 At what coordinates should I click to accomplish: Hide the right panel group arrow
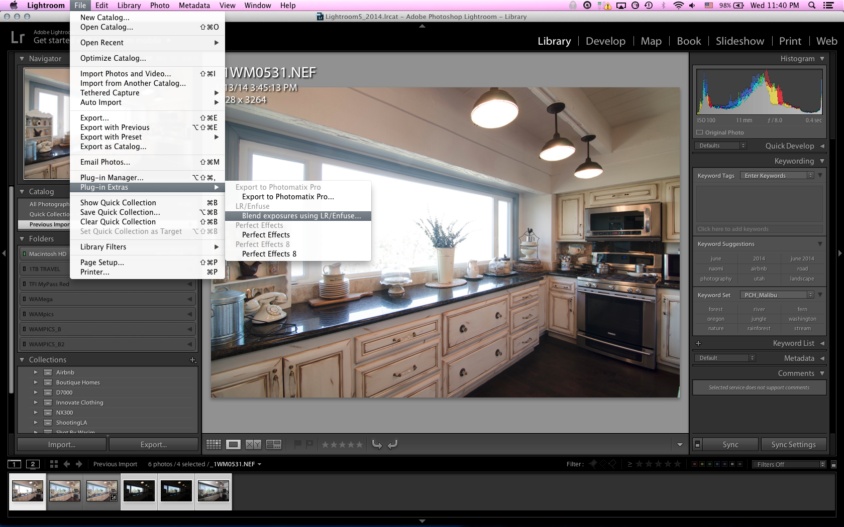click(x=840, y=253)
